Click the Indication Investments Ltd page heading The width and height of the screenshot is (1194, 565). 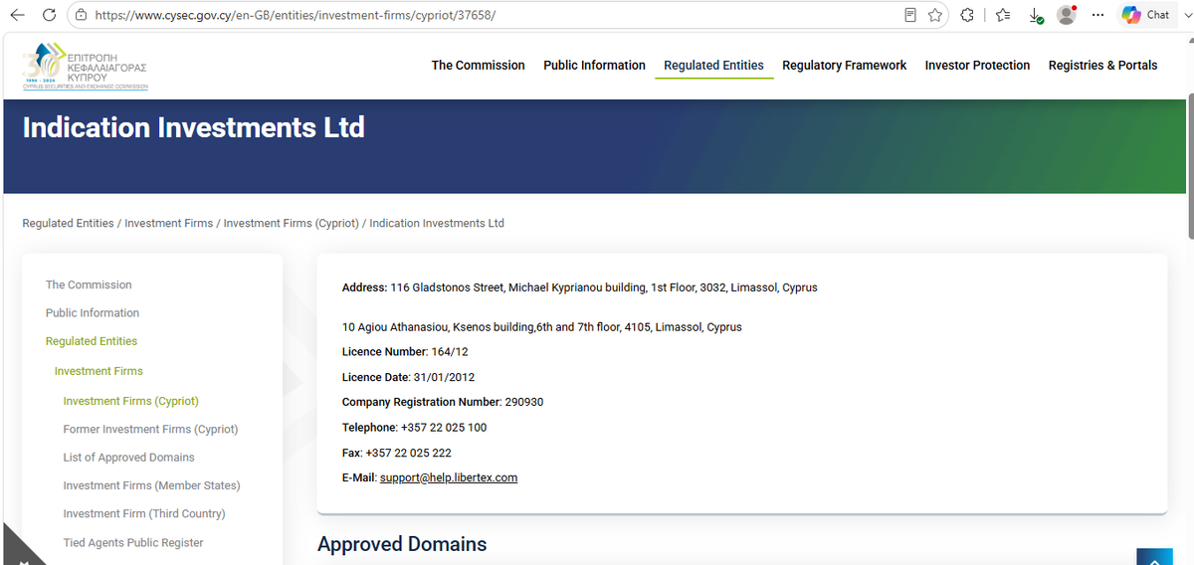(193, 127)
